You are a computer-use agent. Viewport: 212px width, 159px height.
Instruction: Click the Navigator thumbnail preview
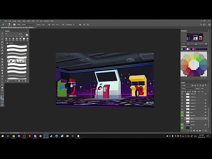(x=195, y=37)
